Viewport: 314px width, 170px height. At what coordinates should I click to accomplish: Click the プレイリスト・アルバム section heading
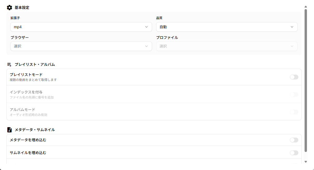[35, 64]
